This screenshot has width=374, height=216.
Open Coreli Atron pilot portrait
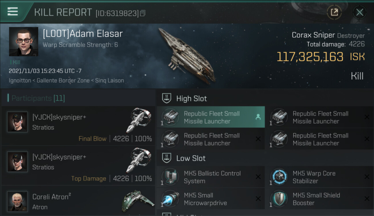click(x=18, y=201)
